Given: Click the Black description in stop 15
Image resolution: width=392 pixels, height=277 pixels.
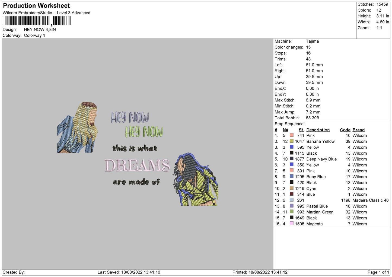Looking at the screenshot, I should point(311,218).
